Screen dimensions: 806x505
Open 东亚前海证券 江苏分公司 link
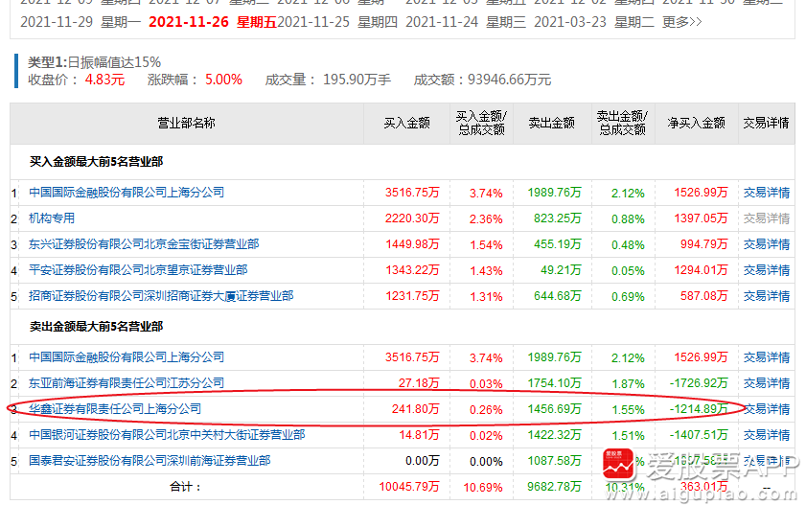click(127, 383)
